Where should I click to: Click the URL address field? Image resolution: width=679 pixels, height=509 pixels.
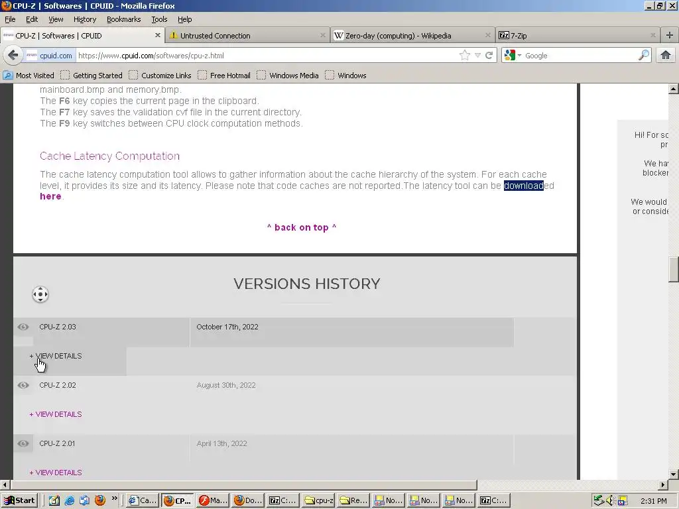tap(267, 56)
